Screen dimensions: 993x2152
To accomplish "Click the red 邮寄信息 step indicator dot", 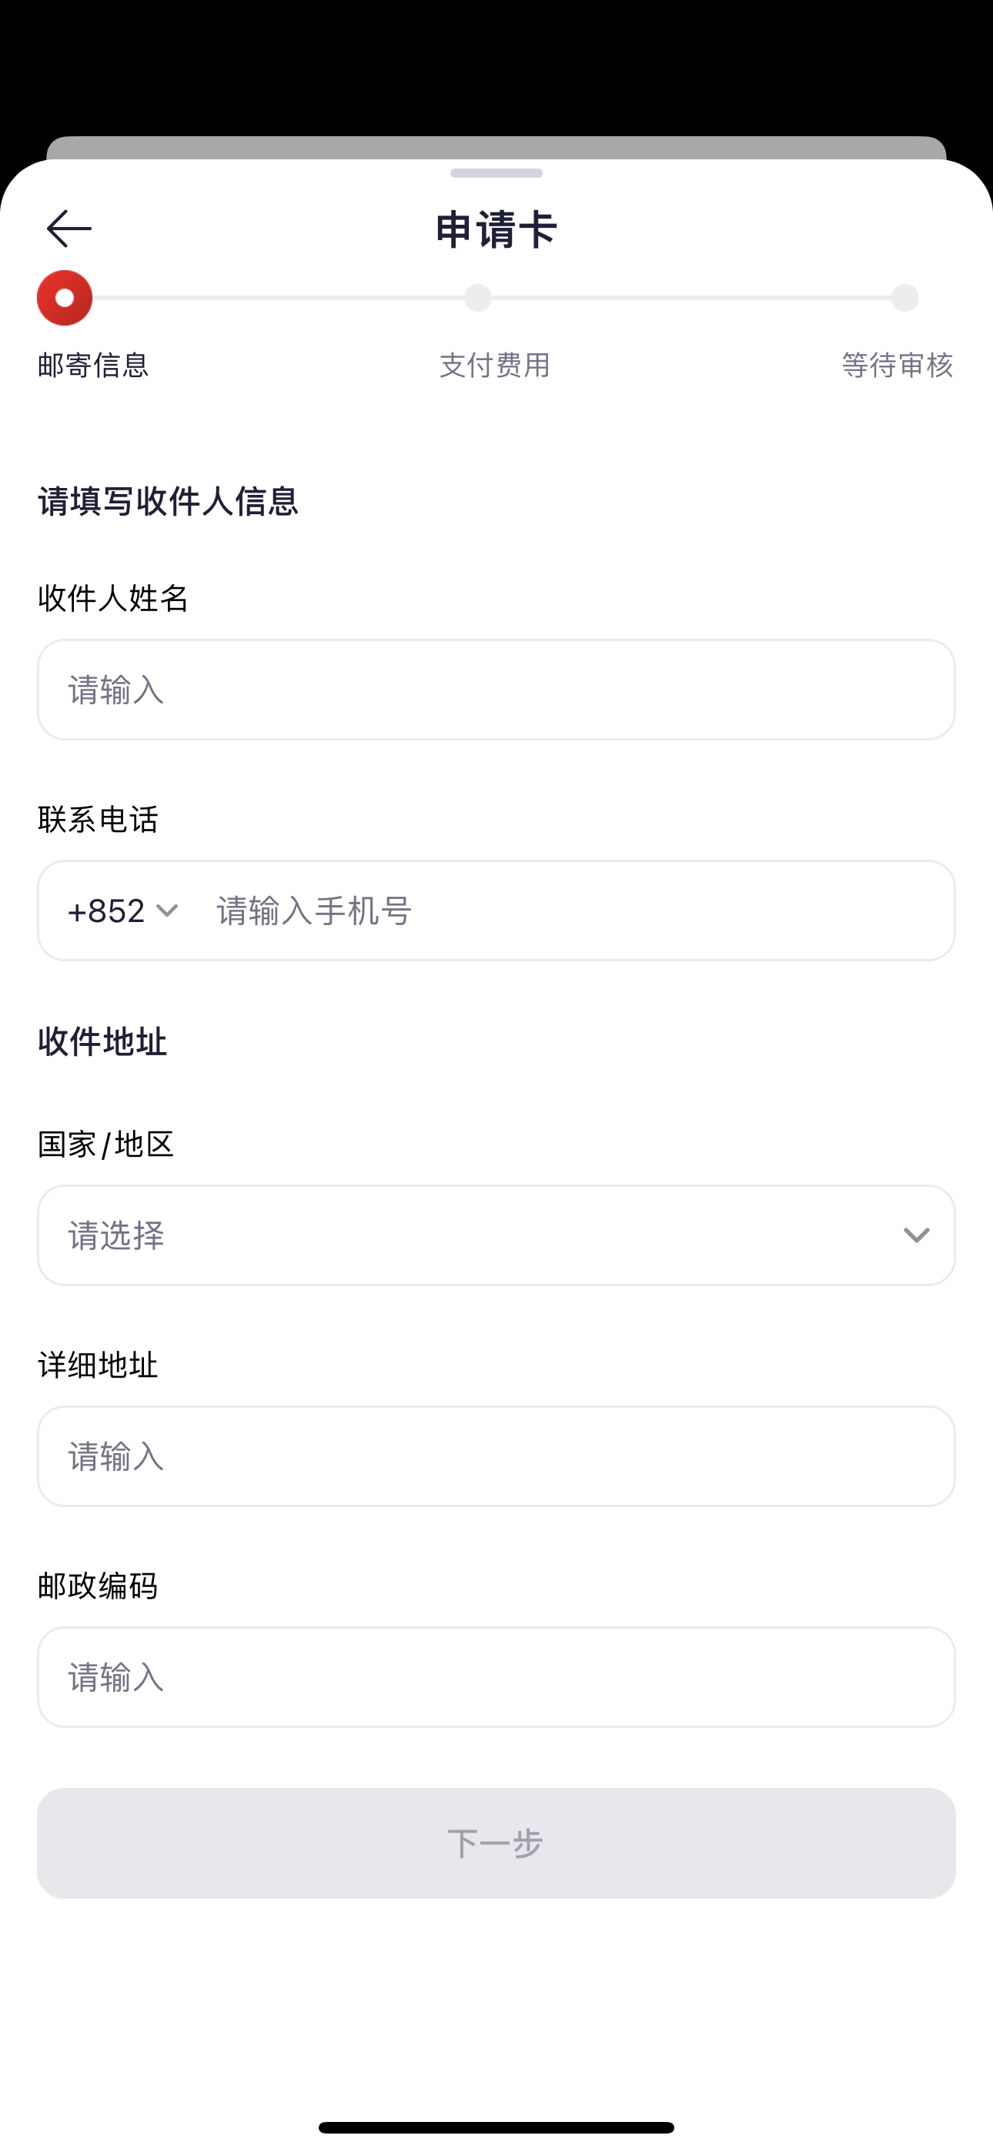I will tap(65, 298).
